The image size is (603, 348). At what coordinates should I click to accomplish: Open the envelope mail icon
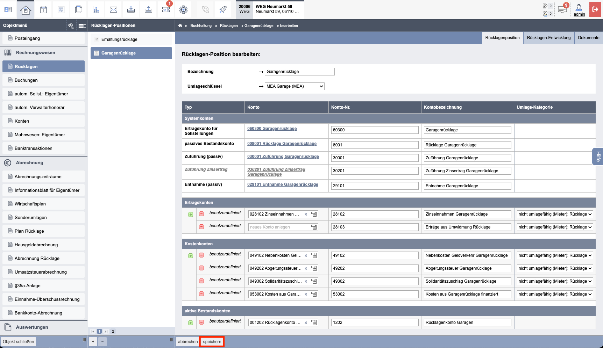(x=113, y=9)
